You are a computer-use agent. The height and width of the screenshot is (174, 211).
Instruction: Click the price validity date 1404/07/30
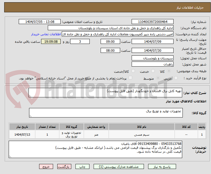[153, 51]
